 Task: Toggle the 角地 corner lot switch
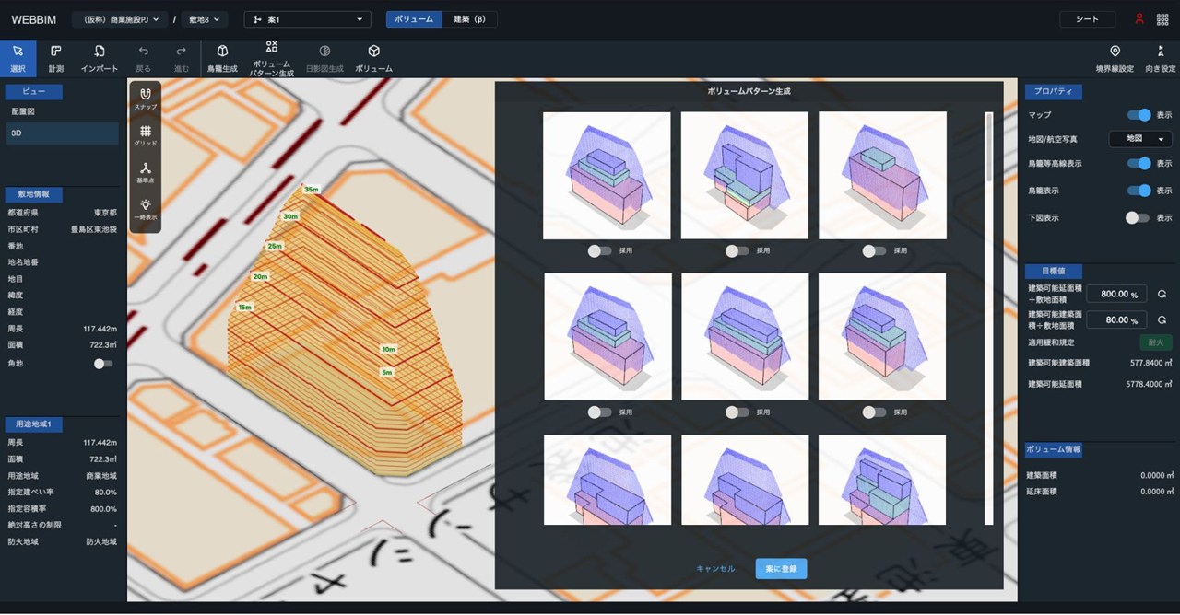click(103, 364)
